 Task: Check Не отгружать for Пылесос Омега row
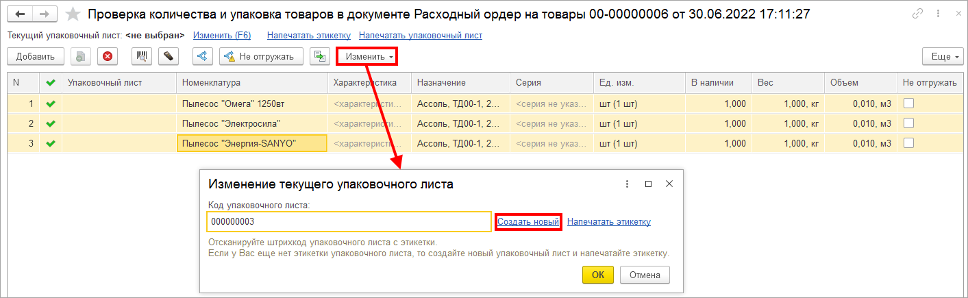908,103
